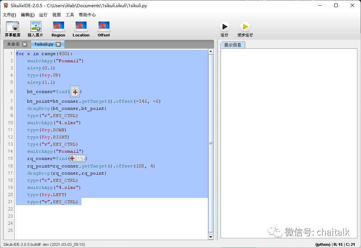The image size is (361, 248).
Task: Open the 文件(F) menu
Action: (9, 15)
